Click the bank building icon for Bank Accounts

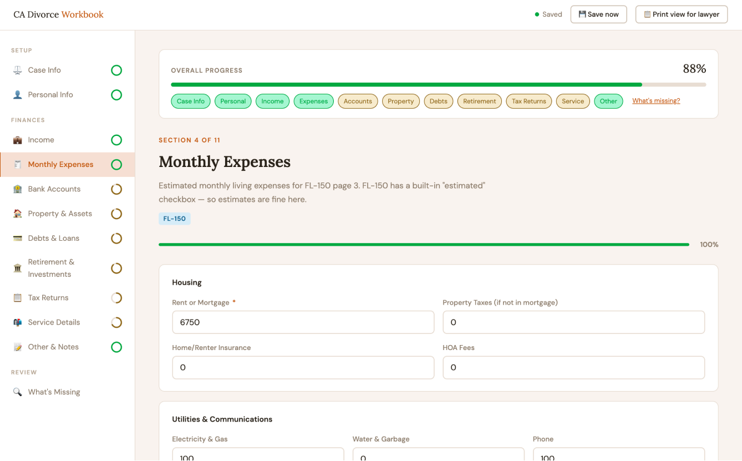coord(18,189)
